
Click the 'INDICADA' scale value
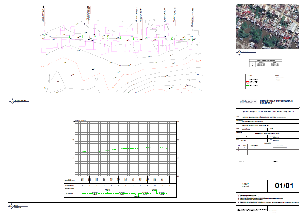coord(244,140)
